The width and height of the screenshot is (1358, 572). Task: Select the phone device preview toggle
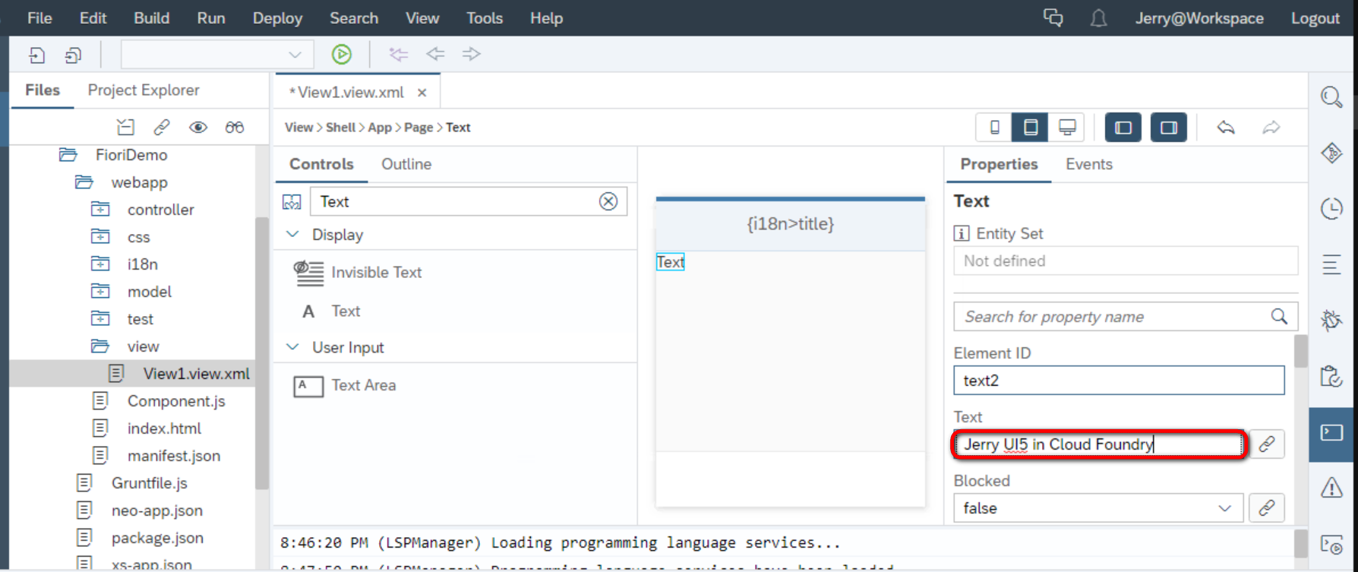(x=994, y=127)
